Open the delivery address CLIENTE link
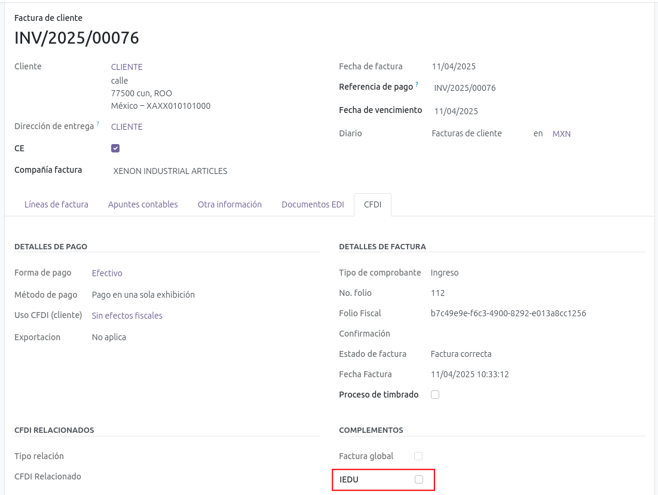This screenshot has width=658, height=495. pyautogui.click(x=127, y=127)
